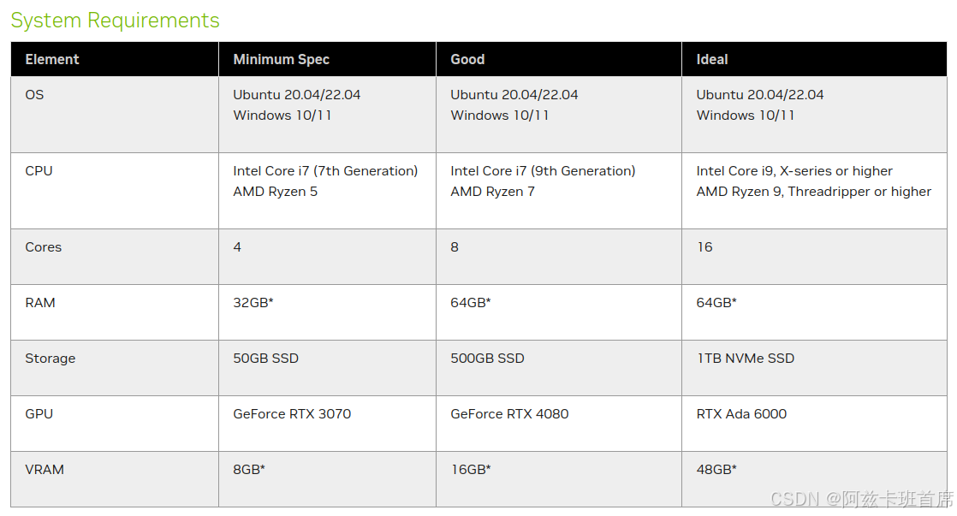Click the VRAM row label
The height and width of the screenshot is (516, 957).
point(45,470)
